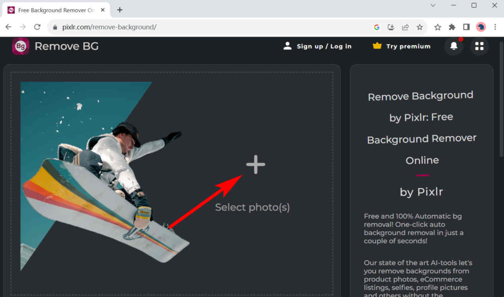Open the Pixlr apps grid menu

point(479,46)
